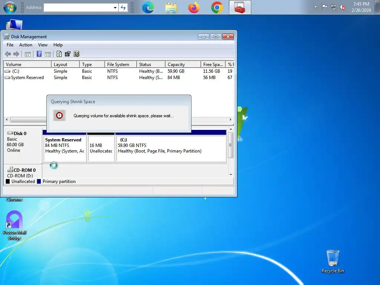This screenshot has width=380, height=285.
Task: Select the System Reserved partition block on Disk 0
Action: click(65, 148)
